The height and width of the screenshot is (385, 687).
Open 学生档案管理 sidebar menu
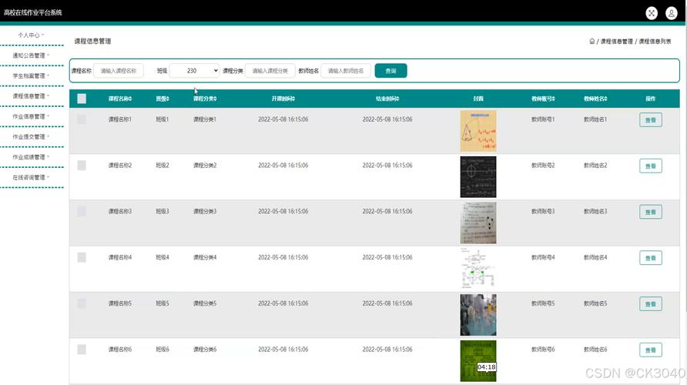(x=31, y=75)
